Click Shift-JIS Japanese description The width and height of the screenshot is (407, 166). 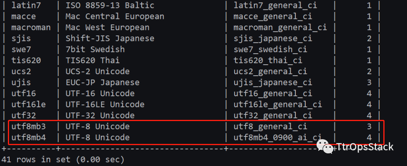[x=110, y=39]
